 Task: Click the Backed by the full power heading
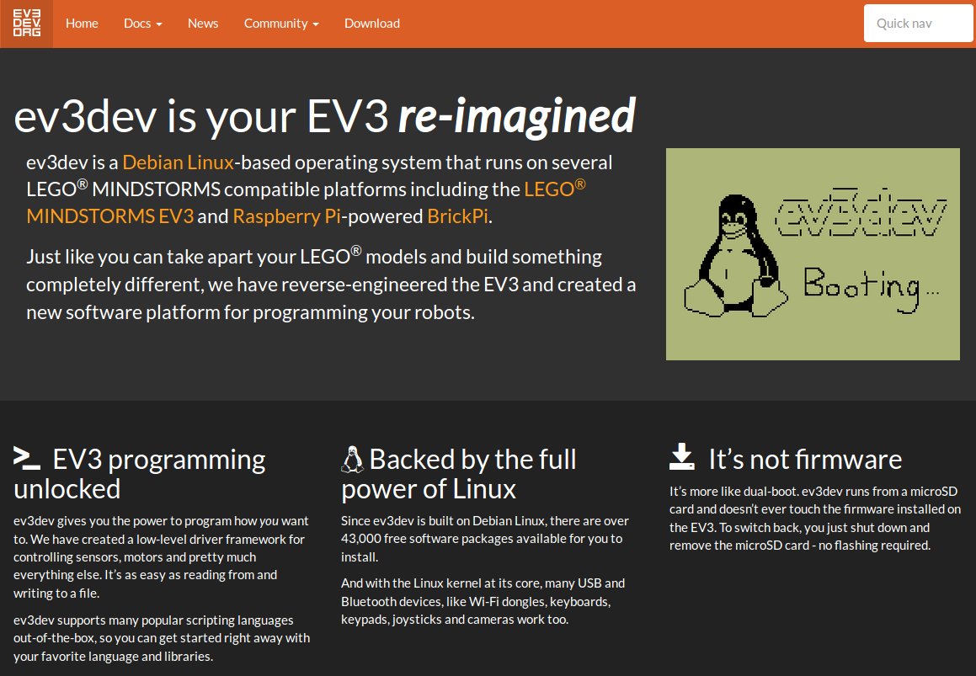[x=459, y=474]
